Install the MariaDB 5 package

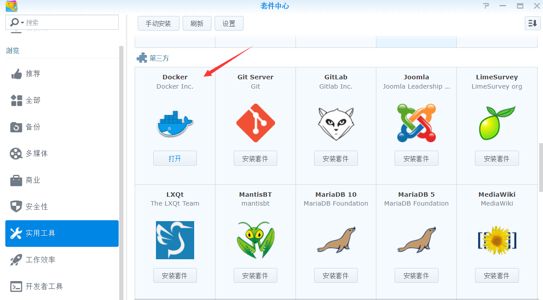416,275
